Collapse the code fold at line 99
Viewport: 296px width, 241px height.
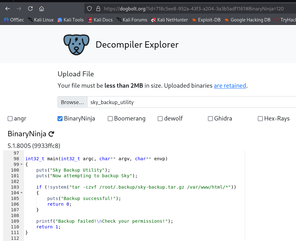coord(21,165)
